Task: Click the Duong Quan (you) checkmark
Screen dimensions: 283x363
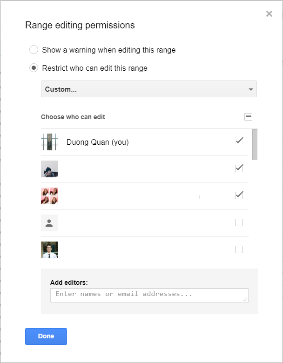Action: [x=239, y=141]
